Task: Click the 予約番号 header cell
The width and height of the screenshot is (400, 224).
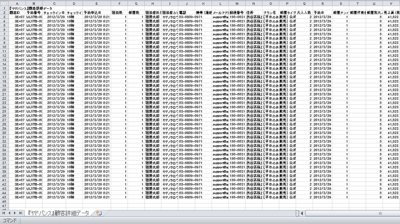Action: coord(34,12)
